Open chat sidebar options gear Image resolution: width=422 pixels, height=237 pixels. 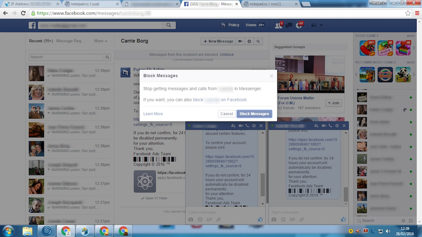(x=403, y=221)
